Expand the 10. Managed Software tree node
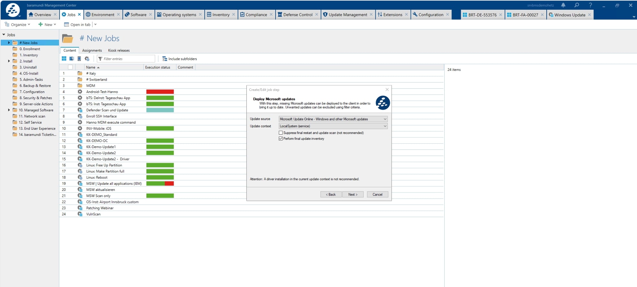The height and width of the screenshot is (287, 637). pos(9,110)
